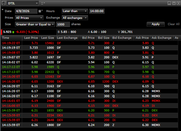Click last price 5.822
The image size is (181, 131).
(x=34, y=57)
